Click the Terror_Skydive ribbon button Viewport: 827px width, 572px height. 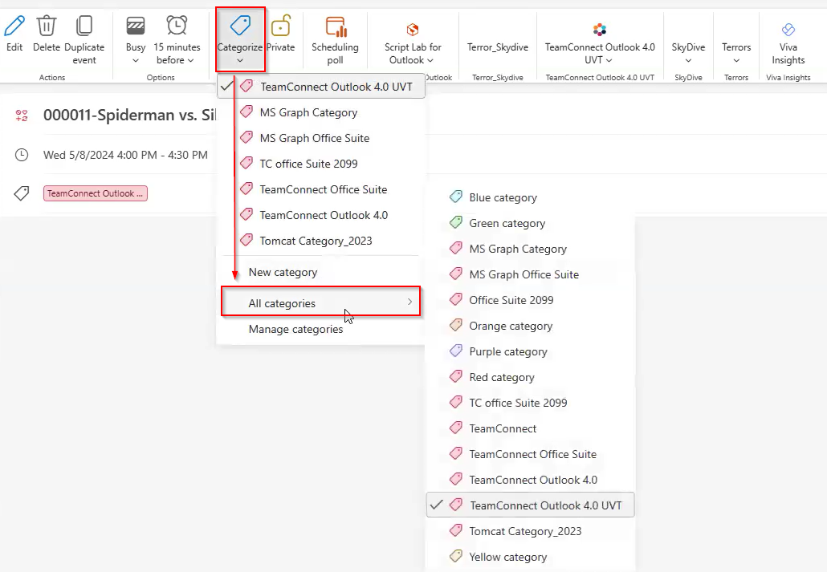[x=497, y=47]
